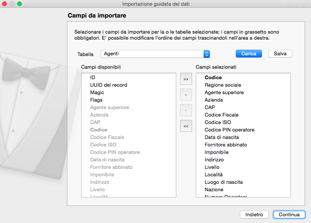This screenshot has width=311, height=223.
Task: Click the remove-all (<<) fields button
Action: [x=186, y=126]
